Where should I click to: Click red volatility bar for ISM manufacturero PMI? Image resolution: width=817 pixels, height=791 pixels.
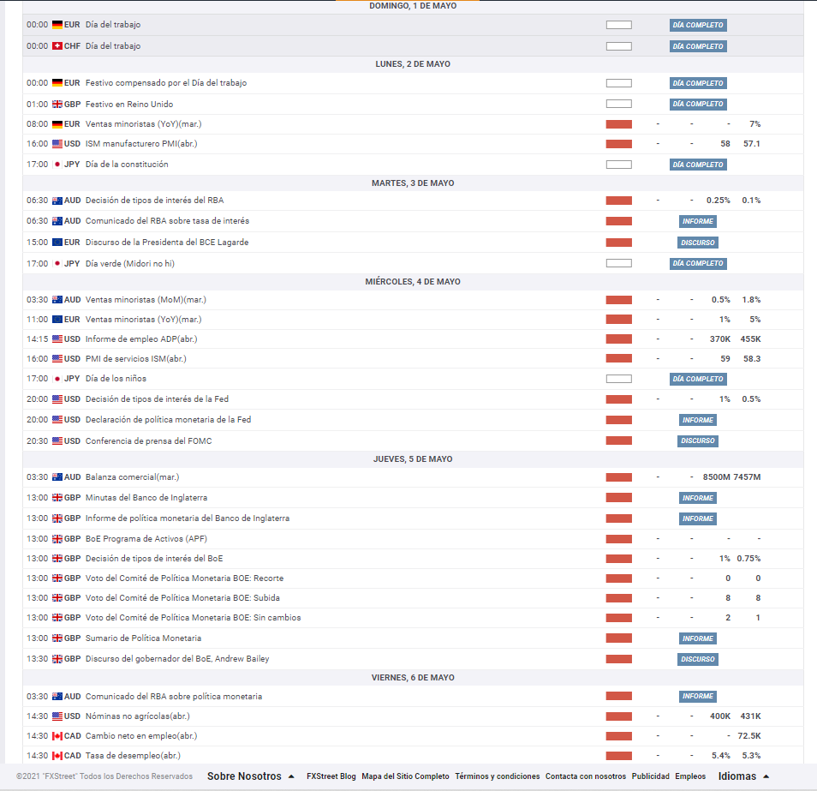point(618,144)
